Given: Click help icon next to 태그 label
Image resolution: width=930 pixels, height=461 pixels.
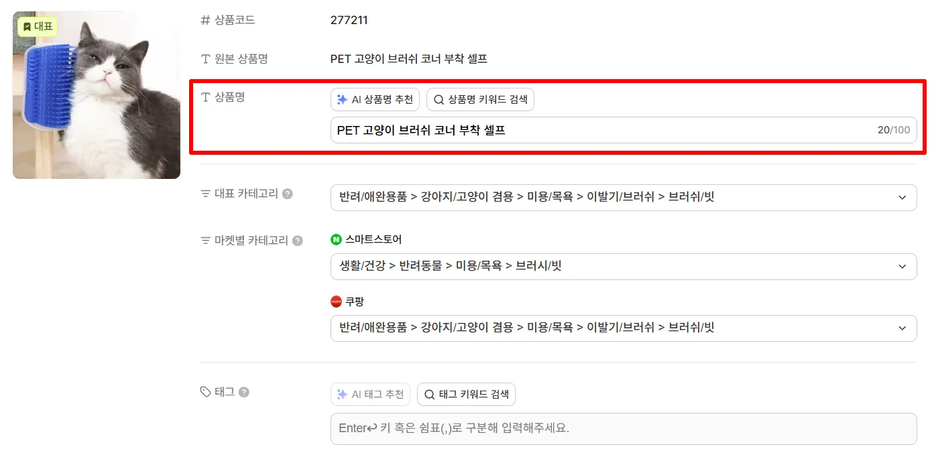Looking at the screenshot, I should coord(244,392).
